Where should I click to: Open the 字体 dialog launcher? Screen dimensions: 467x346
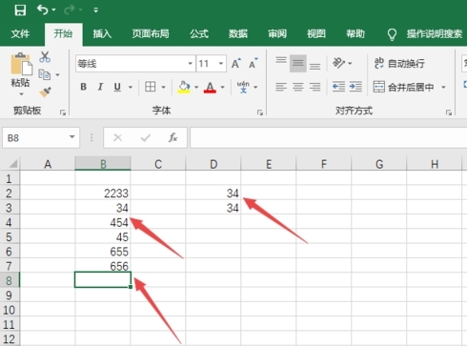click(x=260, y=112)
